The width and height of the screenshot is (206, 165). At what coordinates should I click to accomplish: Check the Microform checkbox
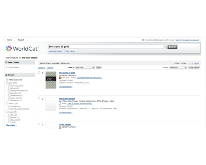click(x=9, y=93)
